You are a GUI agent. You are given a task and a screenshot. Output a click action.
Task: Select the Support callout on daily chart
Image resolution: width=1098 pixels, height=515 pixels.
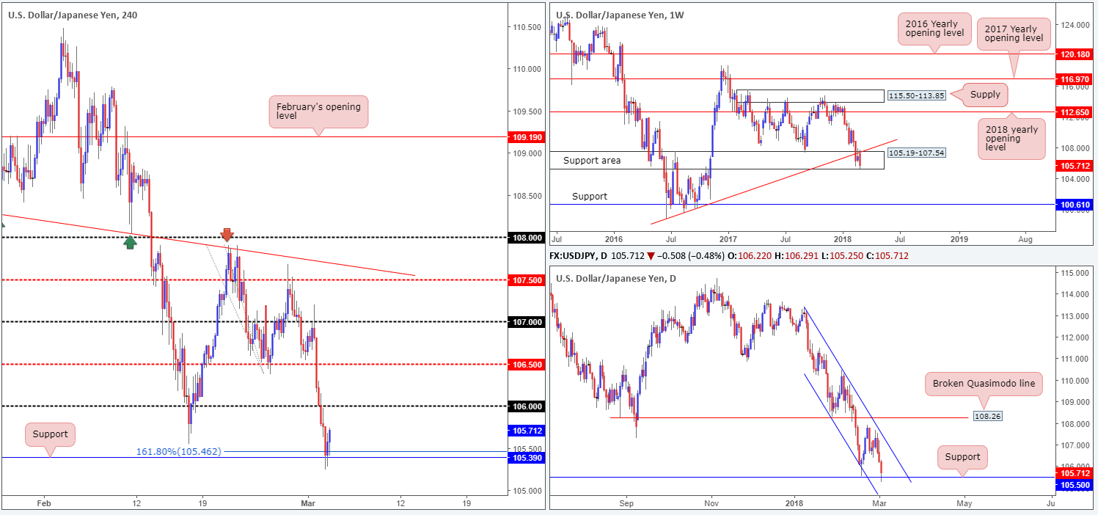coord(962,457)
